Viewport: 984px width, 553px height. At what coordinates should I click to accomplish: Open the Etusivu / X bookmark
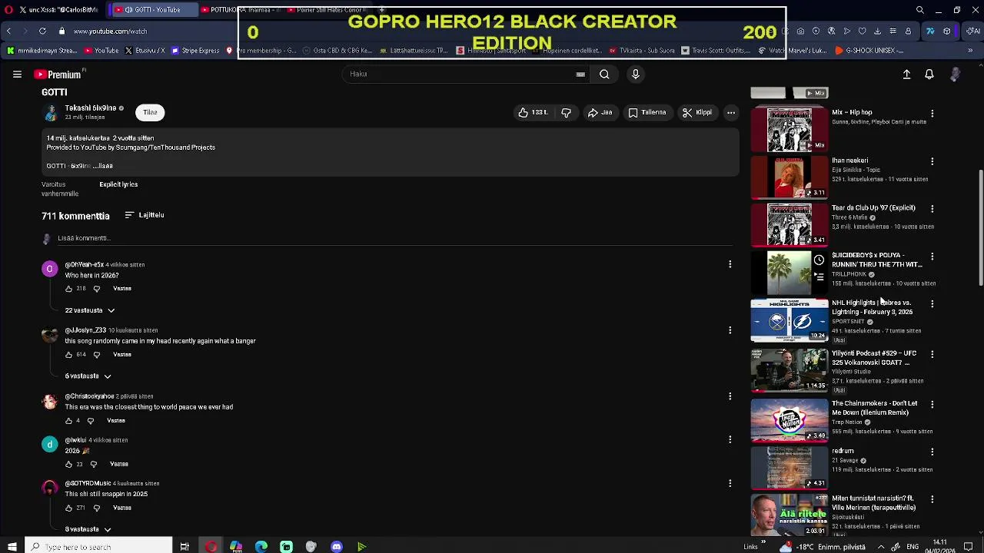tap(145, 51)
